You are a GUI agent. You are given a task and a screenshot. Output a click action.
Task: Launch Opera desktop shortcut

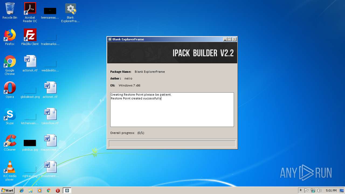click(x=10, y=90)
